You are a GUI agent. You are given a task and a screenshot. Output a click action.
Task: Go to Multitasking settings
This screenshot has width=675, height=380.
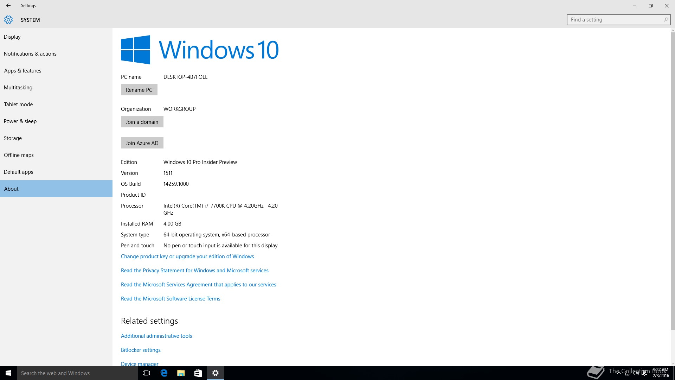[56, 88]
